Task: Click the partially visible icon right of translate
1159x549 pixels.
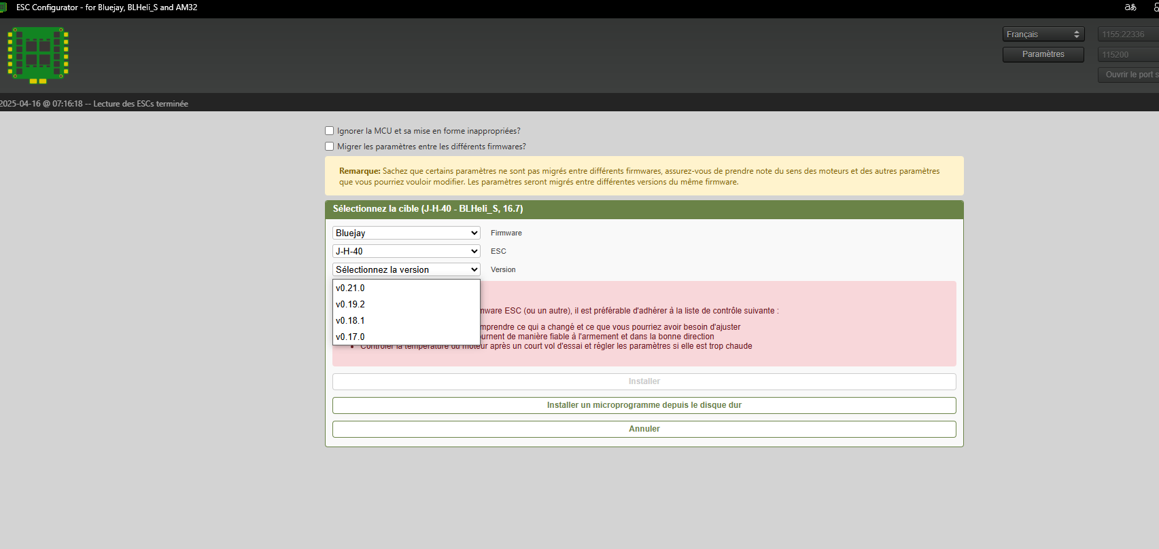Action: [1155, 7]
